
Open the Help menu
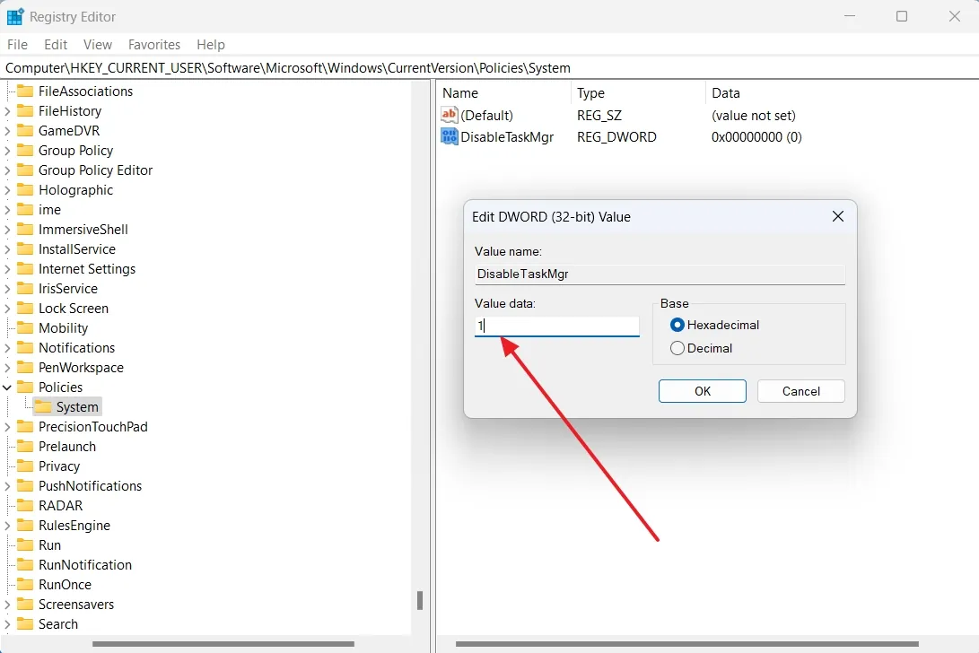(x=210, y=44)
